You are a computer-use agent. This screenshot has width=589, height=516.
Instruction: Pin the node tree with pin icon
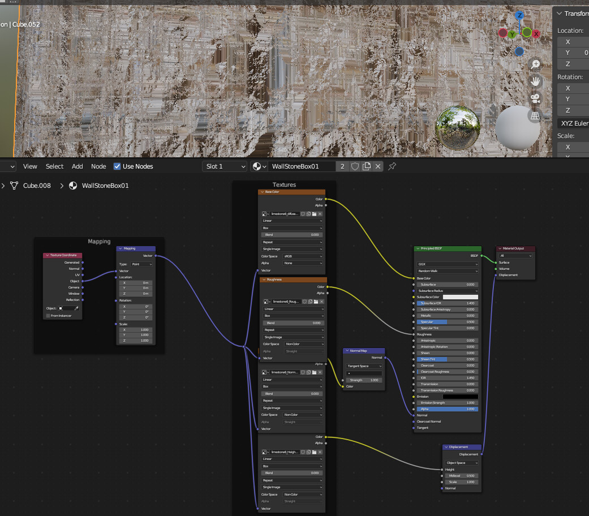[x=392, y=166]
